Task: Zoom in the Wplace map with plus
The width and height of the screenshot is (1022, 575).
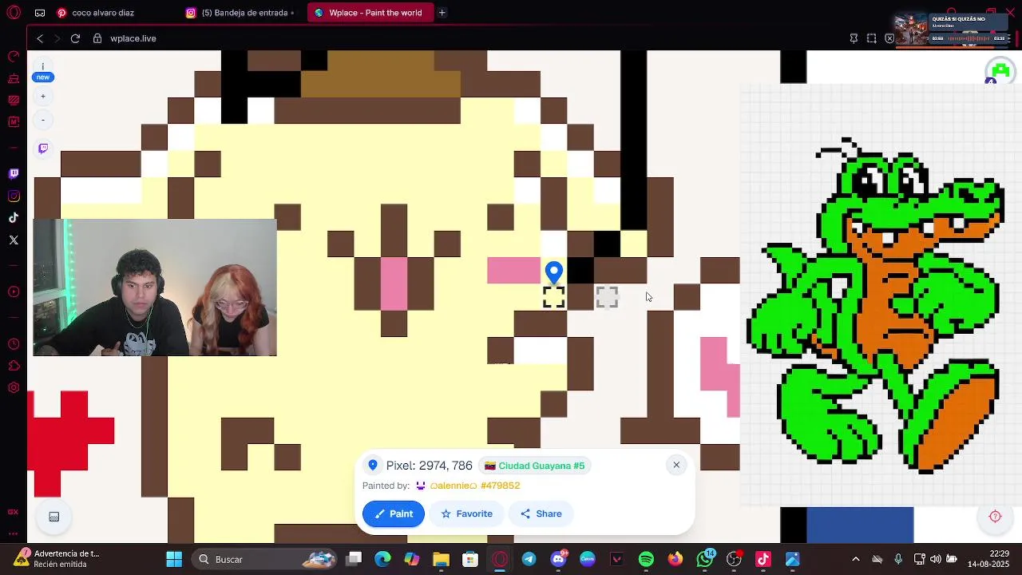Action: tap(43, 97)
